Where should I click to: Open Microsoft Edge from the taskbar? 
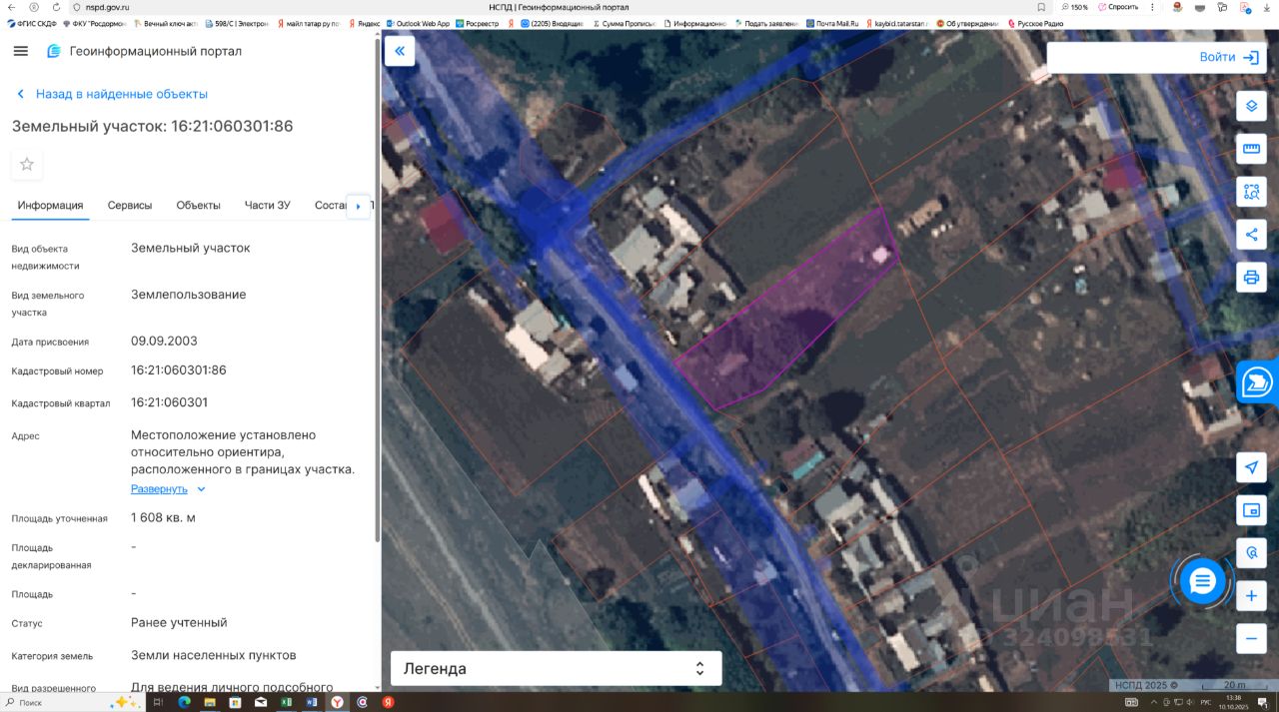tap(184, 703)
